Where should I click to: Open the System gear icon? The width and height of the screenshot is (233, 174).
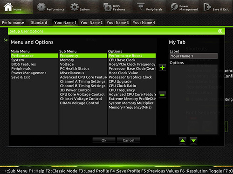pos(75,7)
